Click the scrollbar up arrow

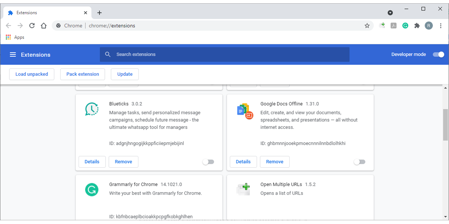tap(446, 88)
